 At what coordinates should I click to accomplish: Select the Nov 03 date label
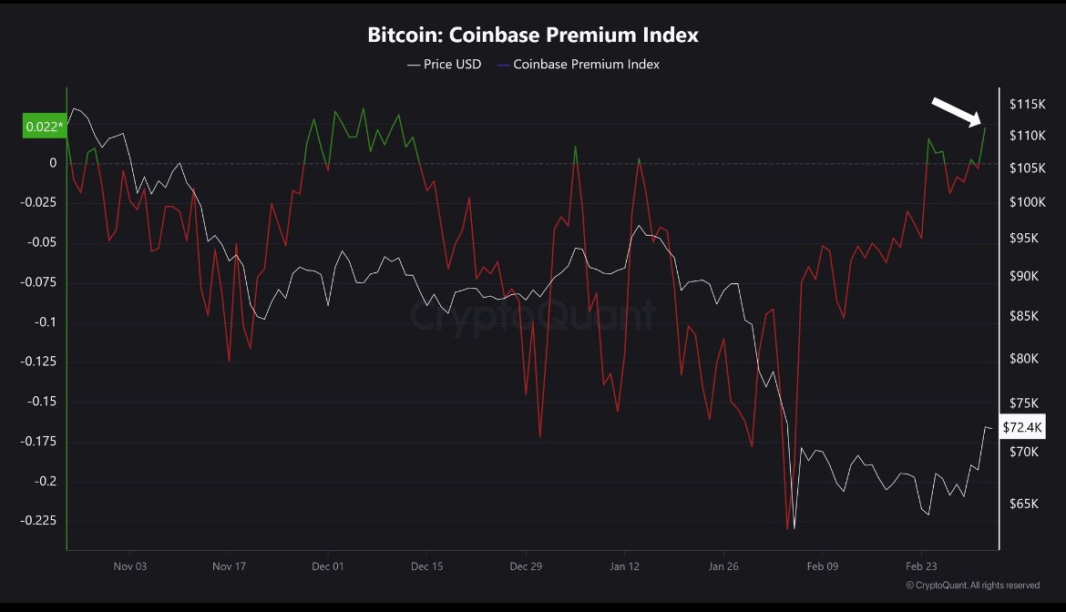coord(130,566)
